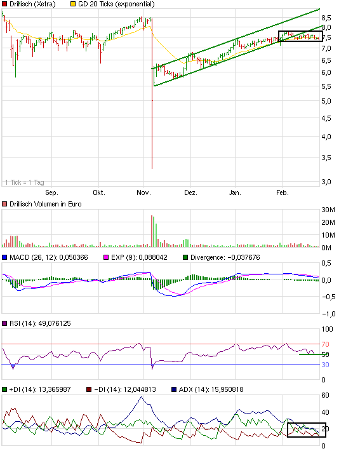Click the 'Okt.' month axis label
Image resolution: width=346 pixels, height=451 pixels.
[99, 192]
